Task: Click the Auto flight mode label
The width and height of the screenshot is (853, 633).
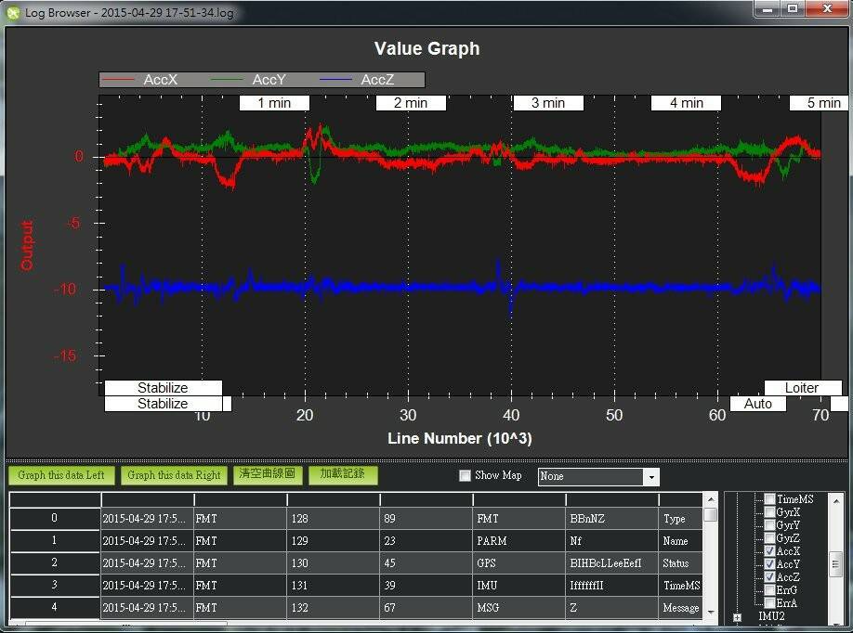Action: tap(758, 404)
